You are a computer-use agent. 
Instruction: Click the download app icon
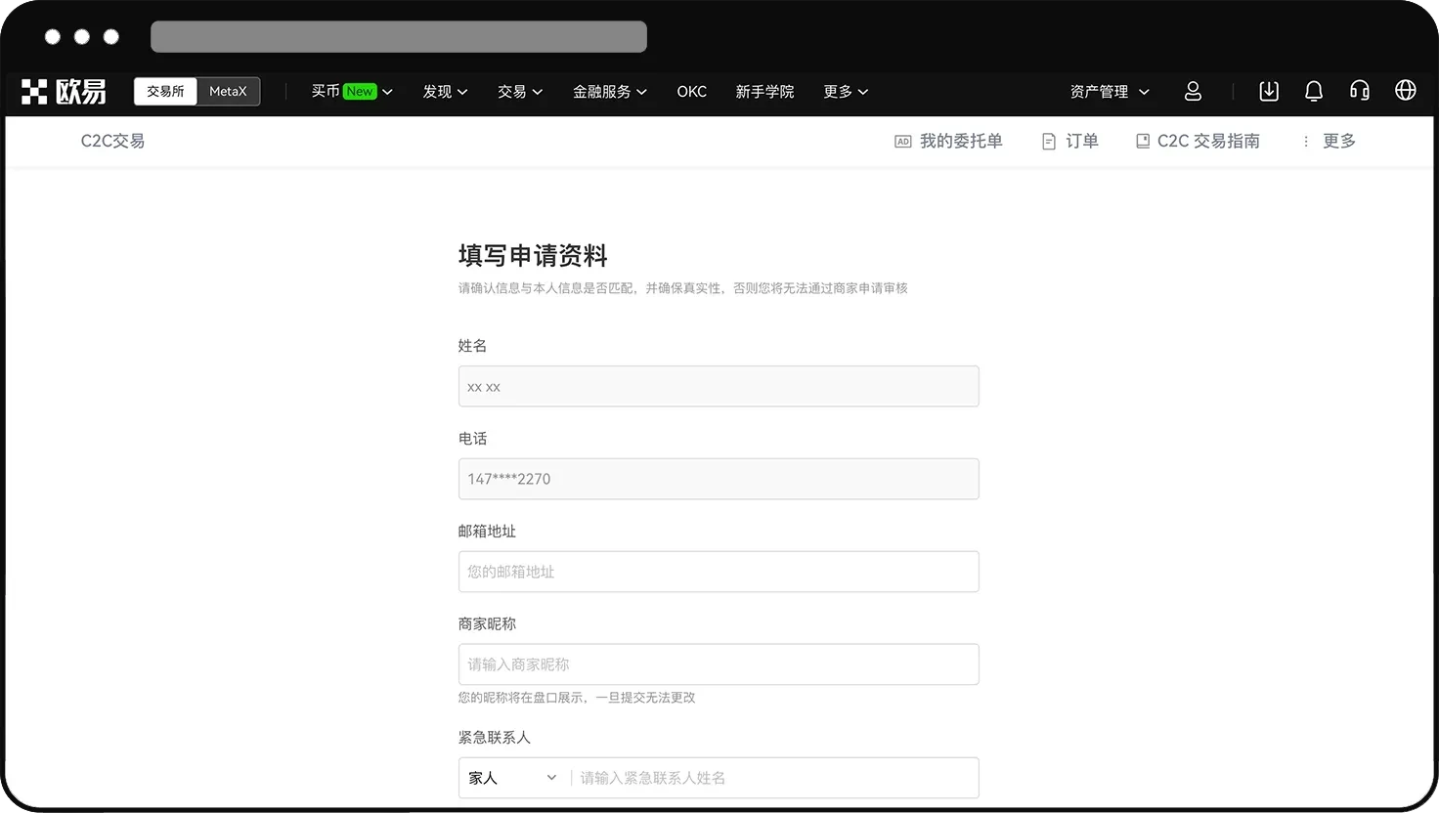click(x=1269, y=91)
